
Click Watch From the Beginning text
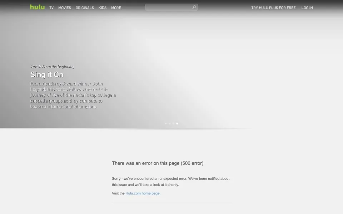52,67
